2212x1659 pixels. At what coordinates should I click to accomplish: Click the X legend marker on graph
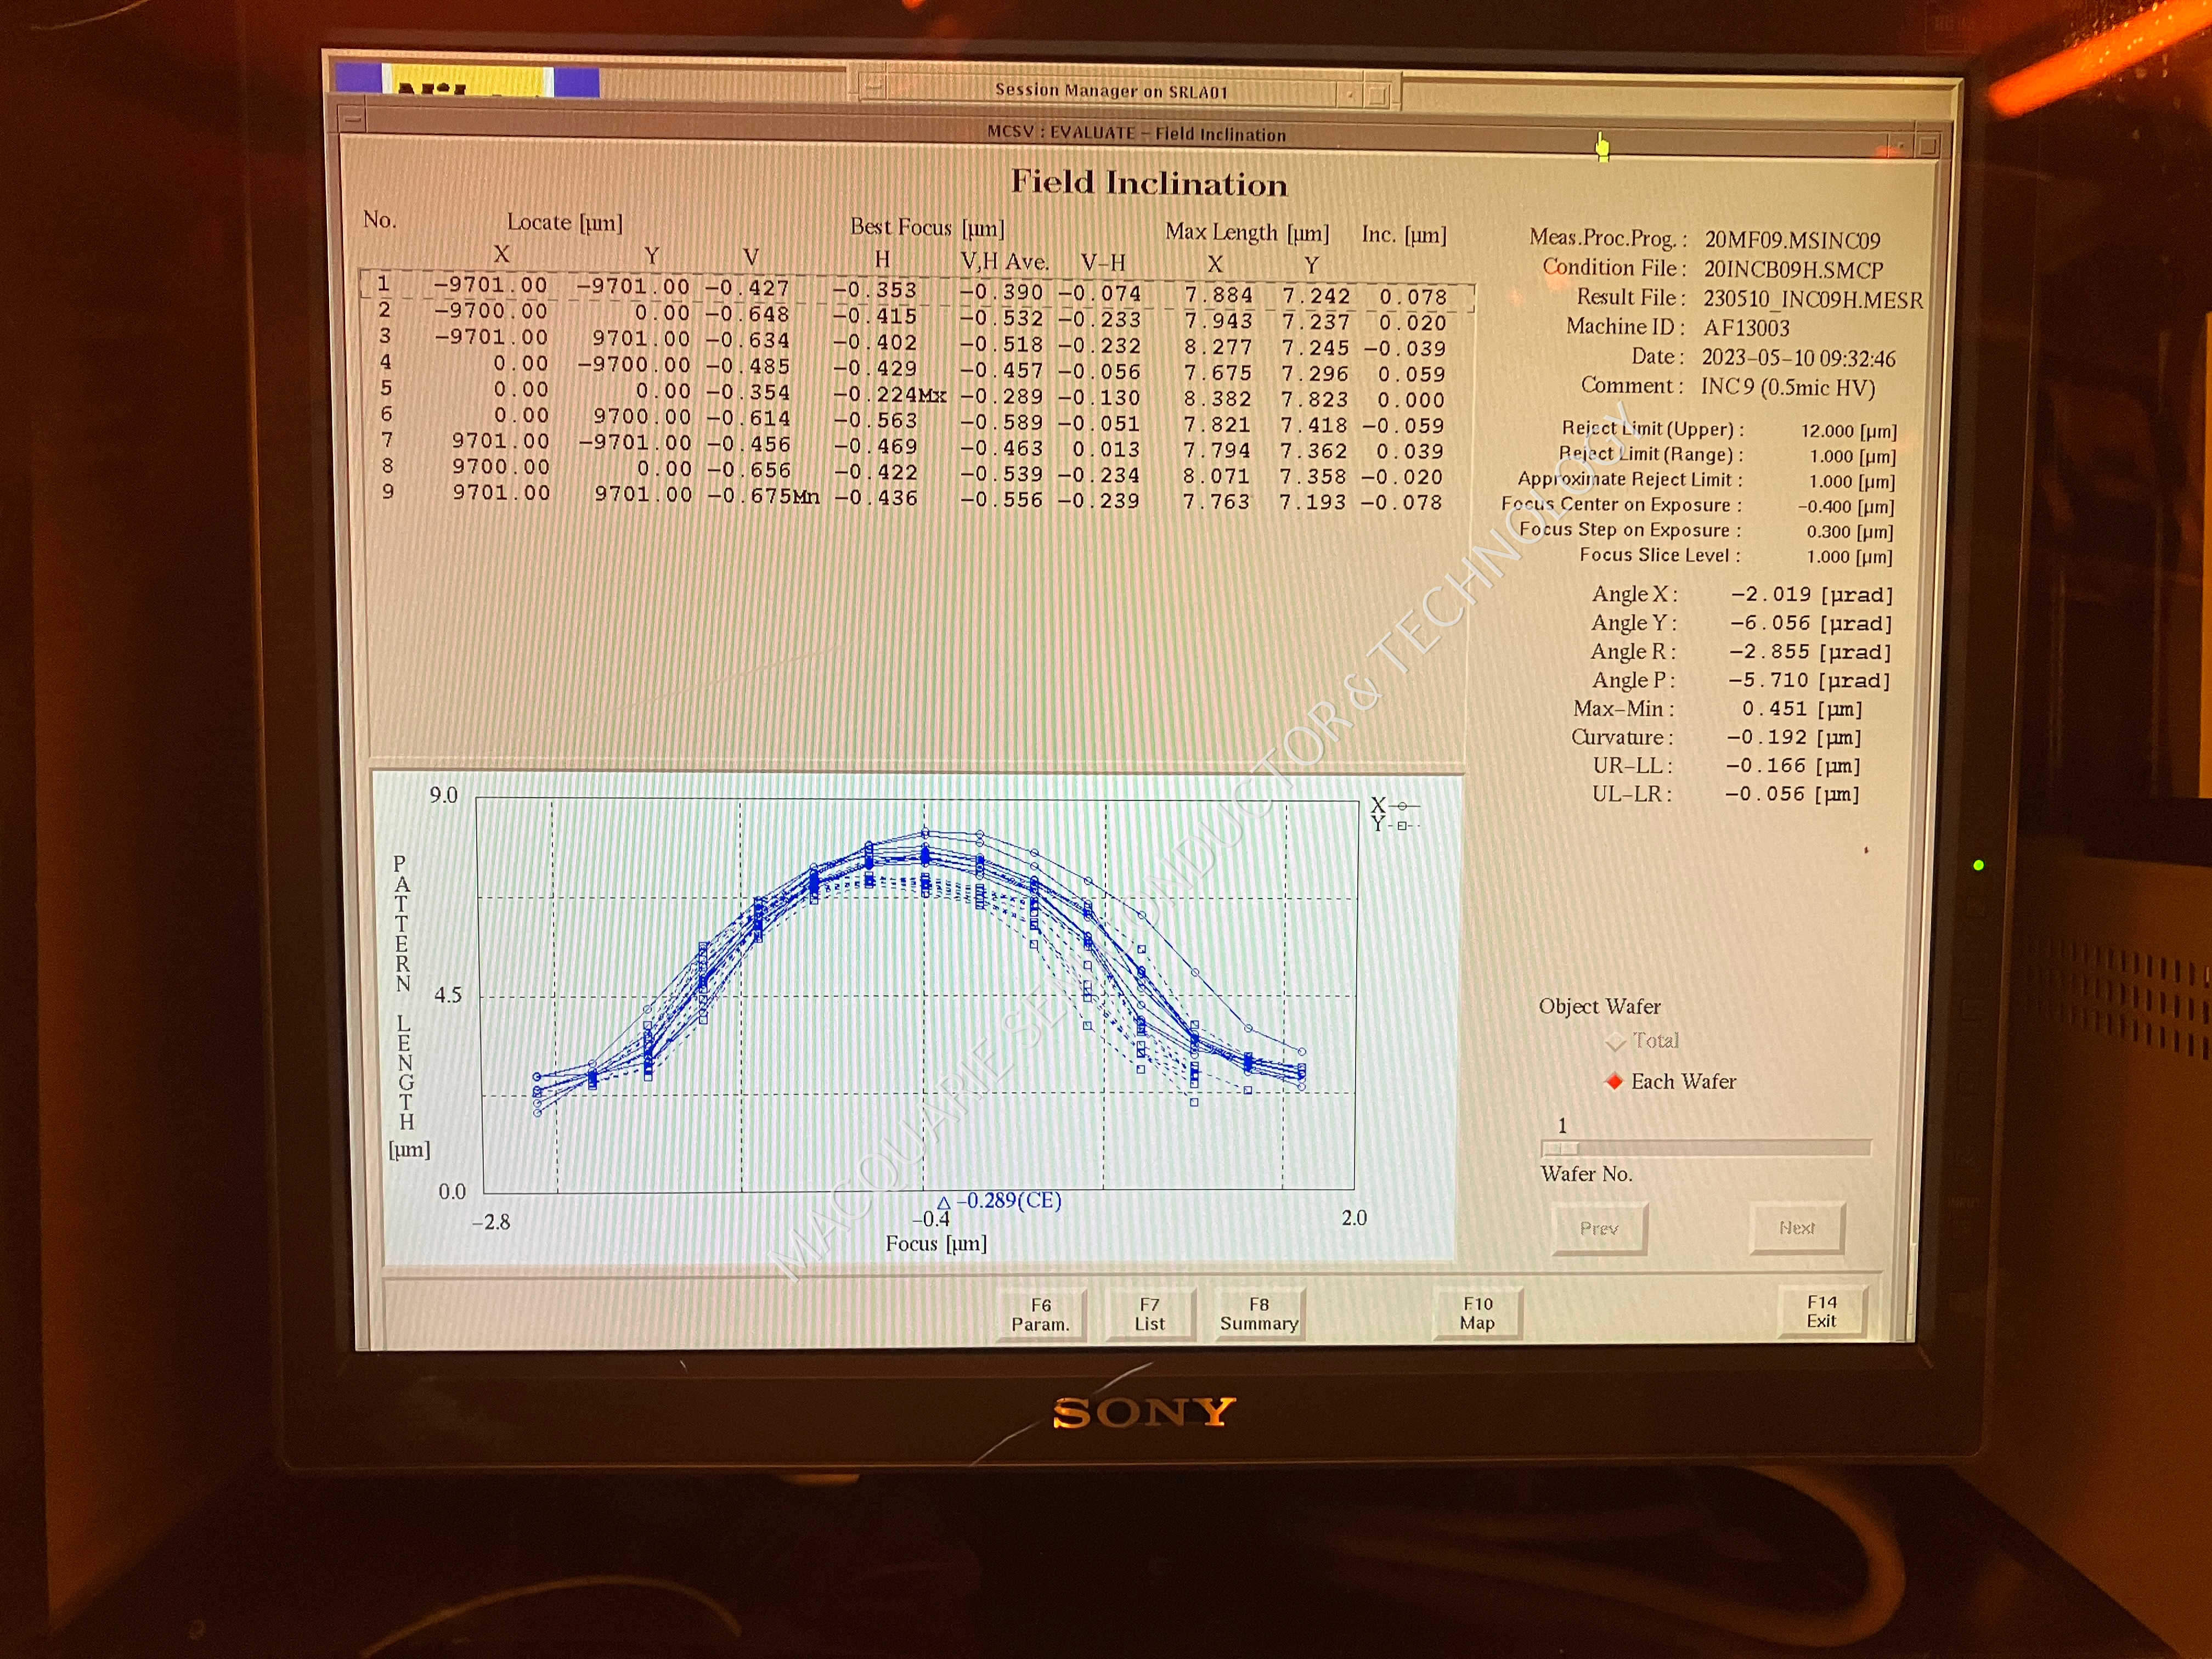click(x=1401, y=805)
